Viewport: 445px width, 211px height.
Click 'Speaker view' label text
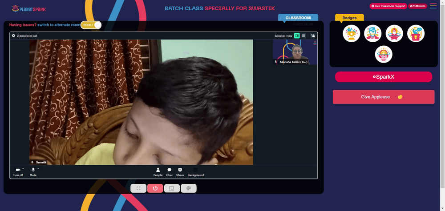pyautogui.click(x=283, y=36)
